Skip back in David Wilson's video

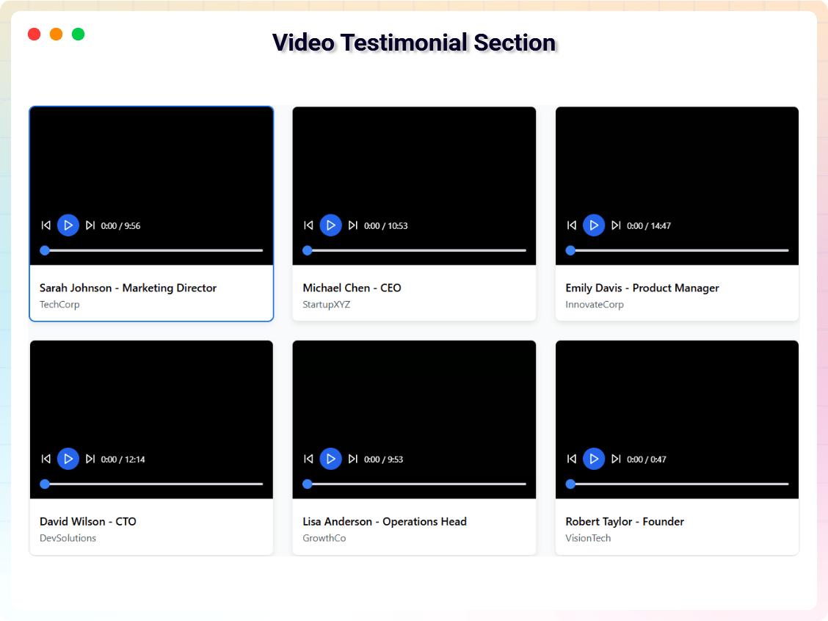pos(46,459)
